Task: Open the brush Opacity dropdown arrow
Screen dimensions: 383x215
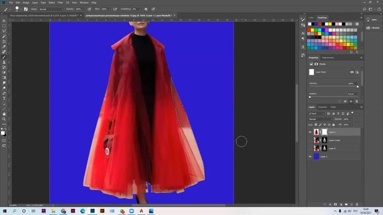Action: pos(84,9)
